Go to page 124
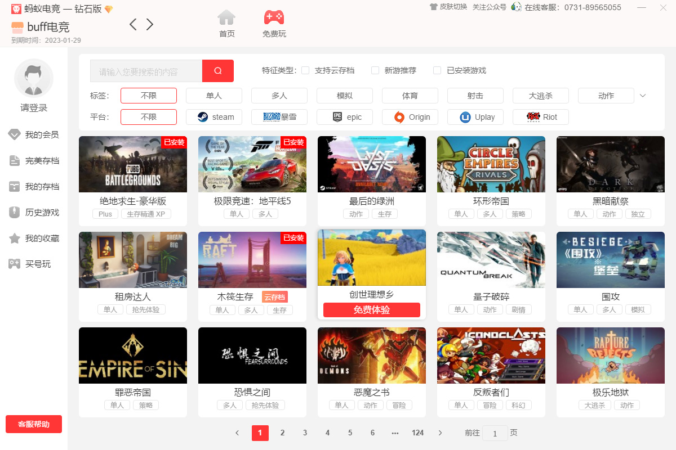 [417, 433]
